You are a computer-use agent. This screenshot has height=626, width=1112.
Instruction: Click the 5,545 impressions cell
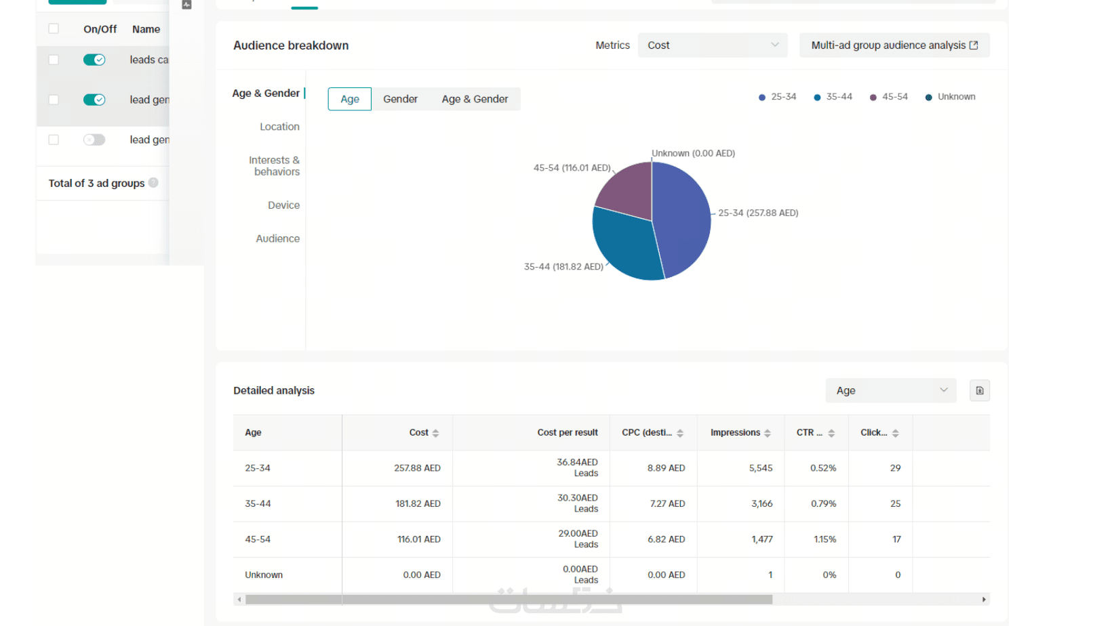pyautogui.click(x=761, y=468)
